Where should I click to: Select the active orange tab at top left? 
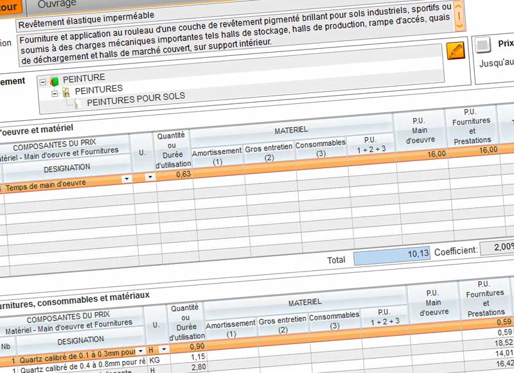click(x=10, y=6)
